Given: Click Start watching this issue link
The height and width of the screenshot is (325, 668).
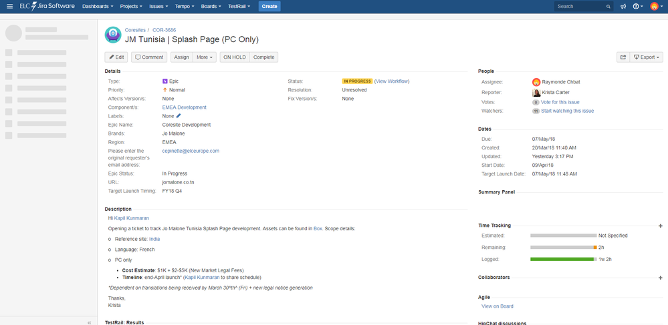Looking at the screenshot, I should (567, 111).
